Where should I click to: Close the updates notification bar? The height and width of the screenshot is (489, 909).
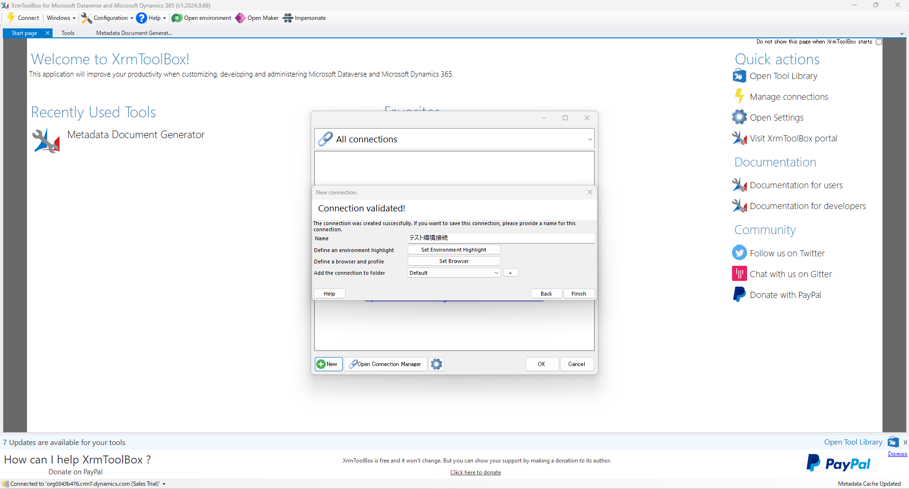point(905,443)
